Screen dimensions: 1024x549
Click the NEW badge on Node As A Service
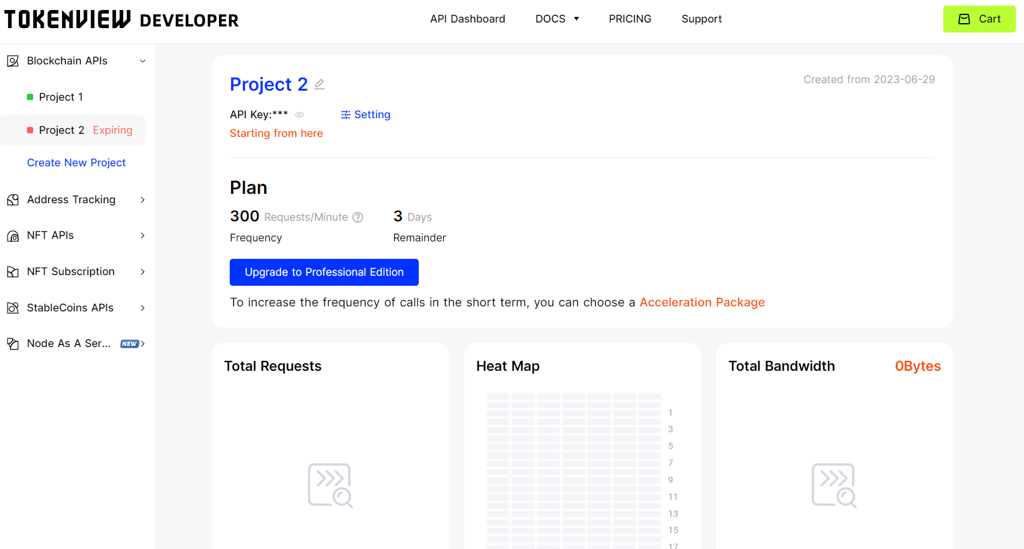130,344
